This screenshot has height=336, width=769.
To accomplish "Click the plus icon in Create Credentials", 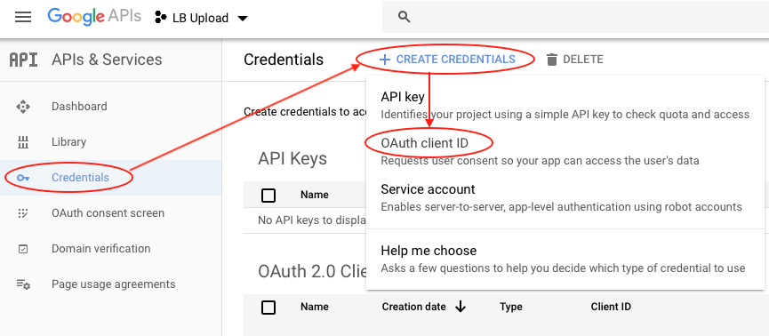I will (x=385, y=60).
